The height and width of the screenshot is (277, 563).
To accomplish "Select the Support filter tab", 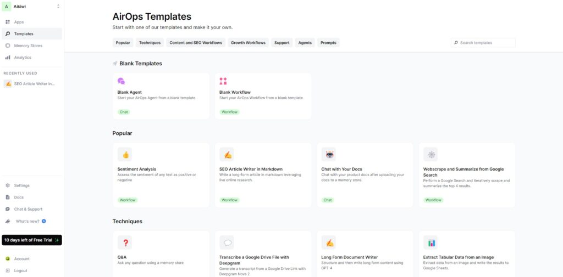I will pyautogui.click(x=282, y=43).
